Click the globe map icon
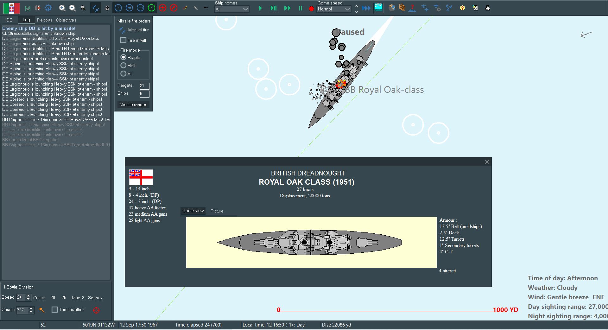Viewport: 608px width, 330px height. 392,8
